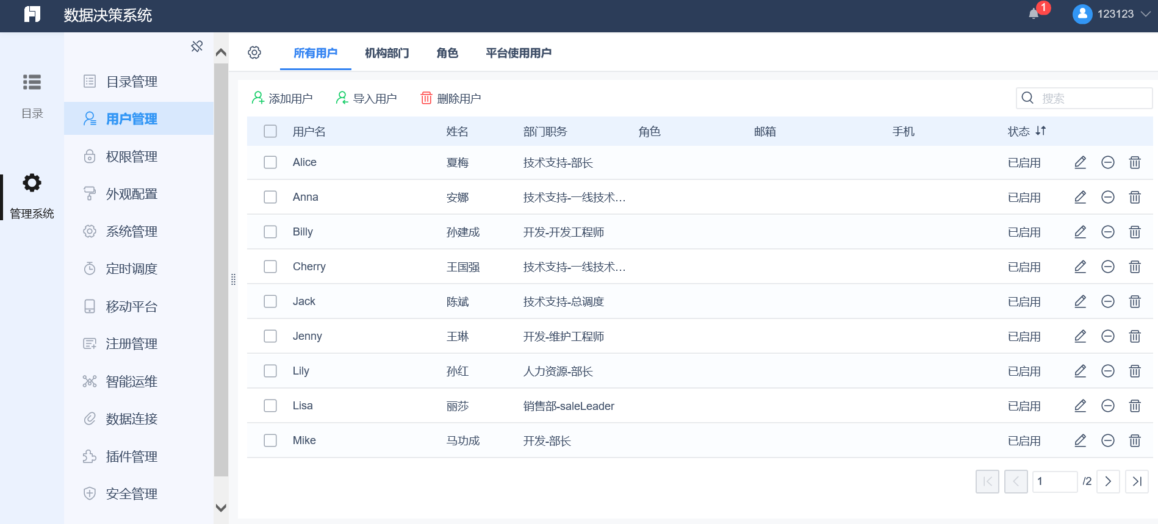Viewport: 1158px width, 524px height.
Task: Select the 所有用户 tab
Action: click(315, 53)
